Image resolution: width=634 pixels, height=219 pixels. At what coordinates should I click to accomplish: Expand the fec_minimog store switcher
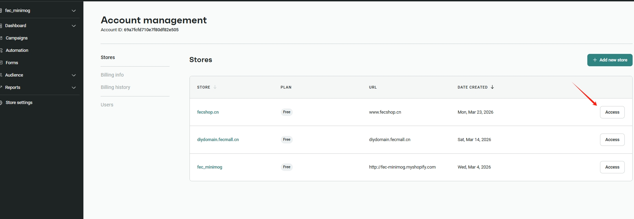73,11
